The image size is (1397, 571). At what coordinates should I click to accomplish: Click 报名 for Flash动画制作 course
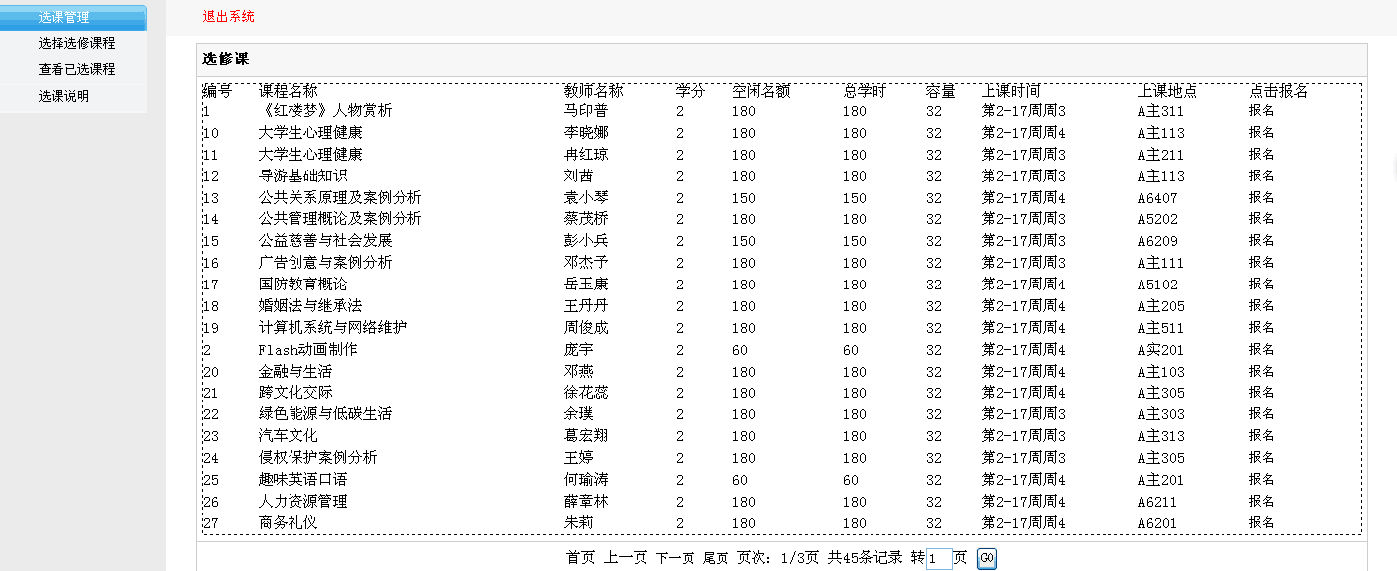[1261, 349]
